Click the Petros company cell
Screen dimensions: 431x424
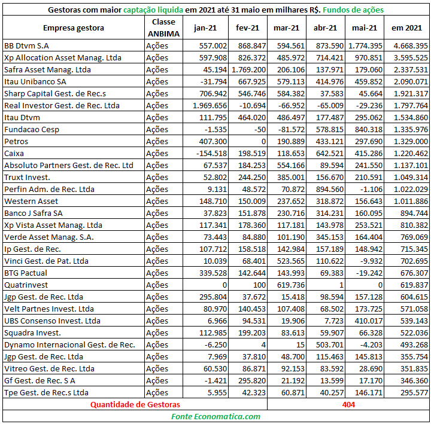pos(74,141)
